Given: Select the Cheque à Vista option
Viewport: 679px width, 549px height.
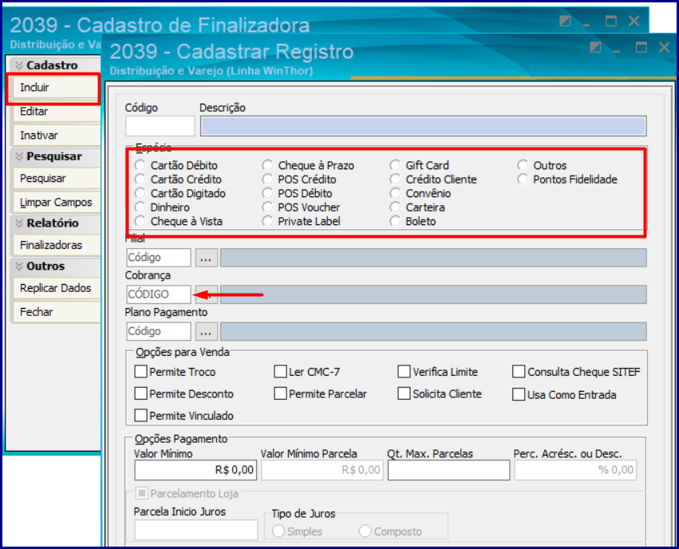Looking at the screenshot, I should coord(140,221).
